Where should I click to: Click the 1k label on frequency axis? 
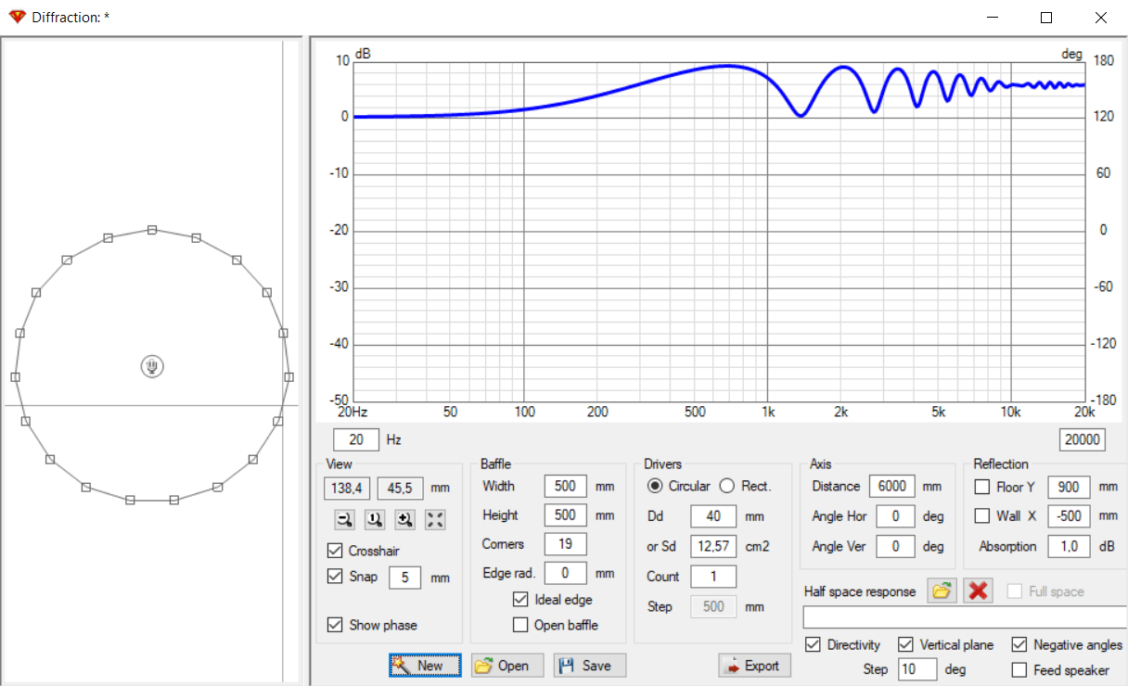point(767,412)
